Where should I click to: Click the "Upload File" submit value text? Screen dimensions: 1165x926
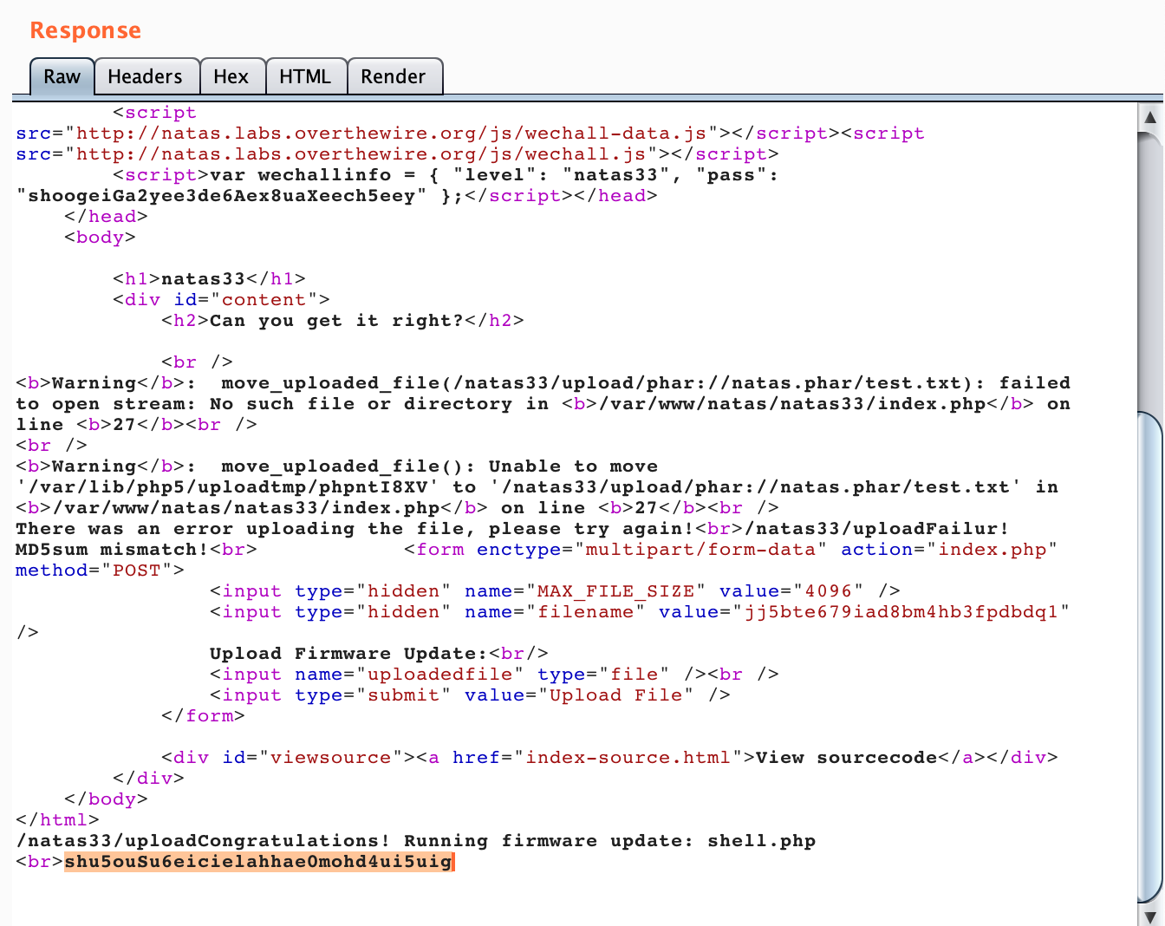[615, 695]
